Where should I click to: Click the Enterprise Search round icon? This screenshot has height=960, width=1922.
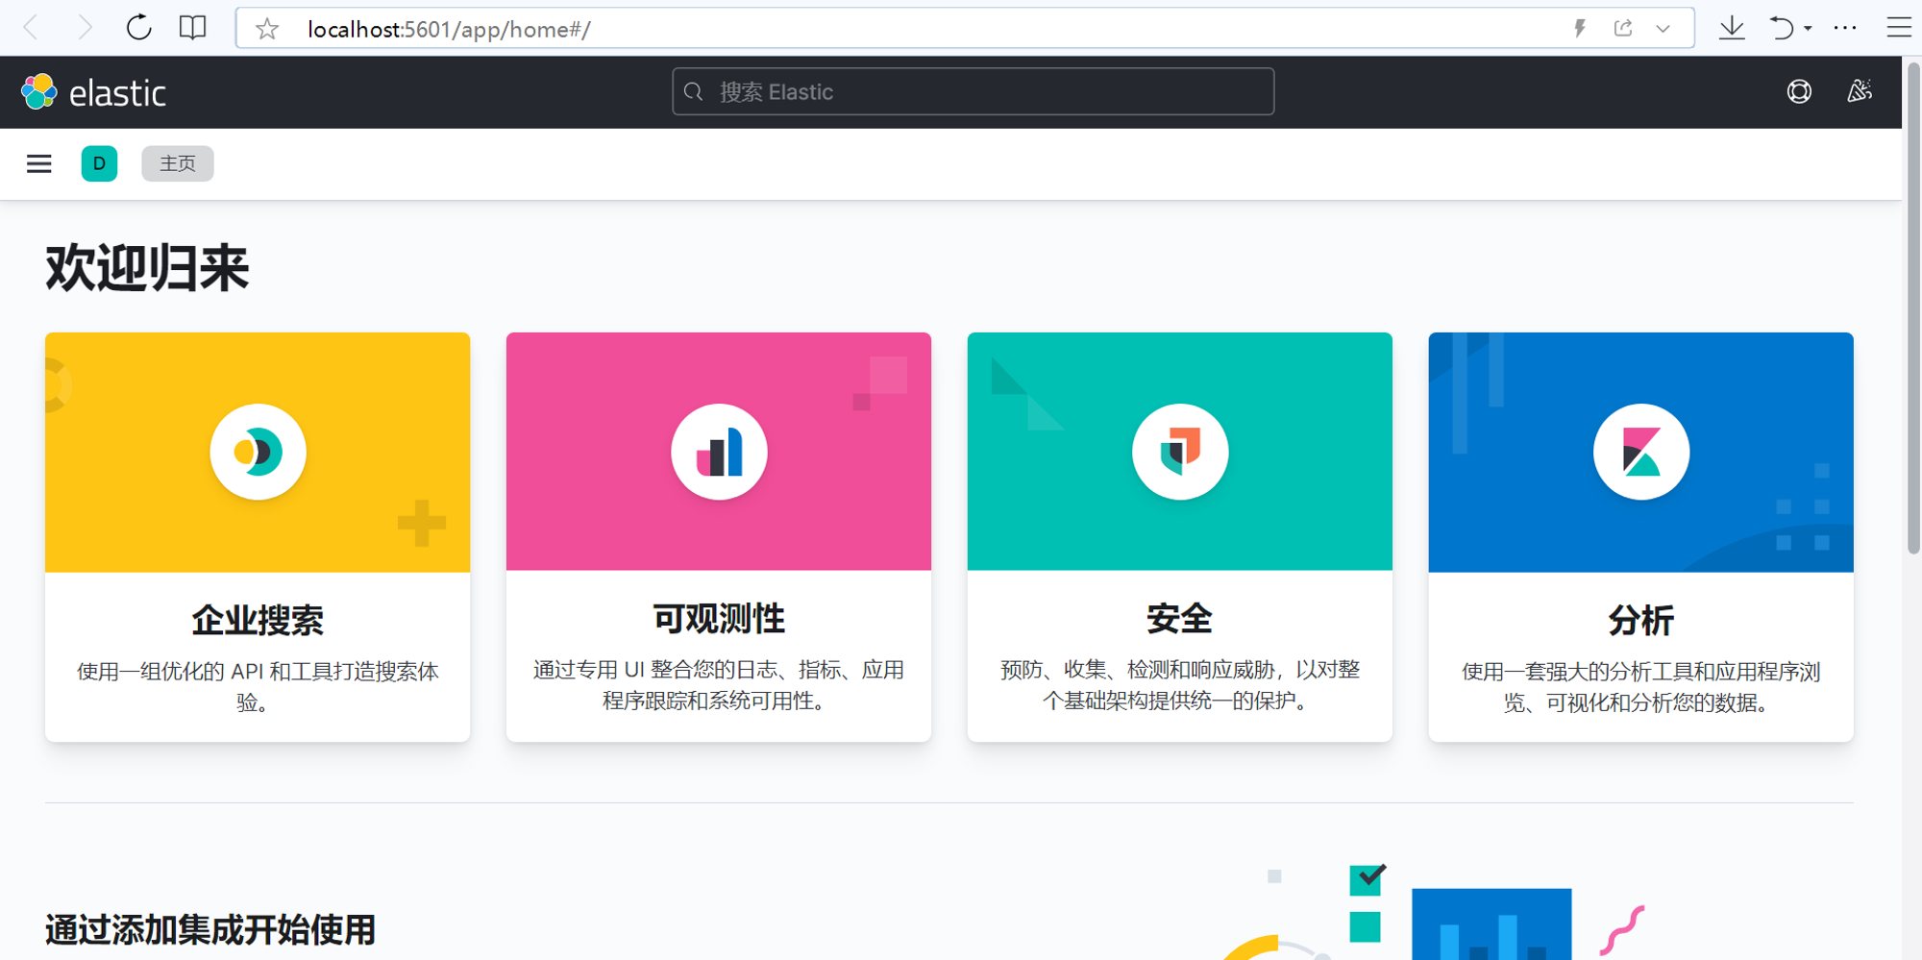click(x=258, y=452)
